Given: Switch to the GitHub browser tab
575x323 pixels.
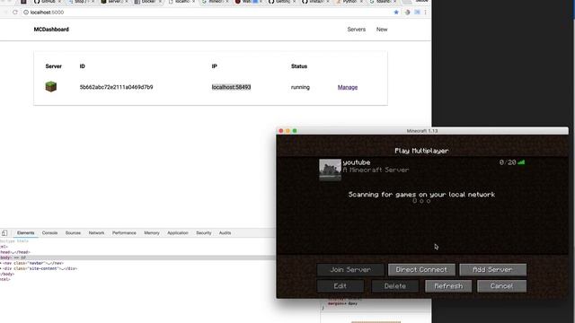Looking at the screenshot, I should pos(47,2).
